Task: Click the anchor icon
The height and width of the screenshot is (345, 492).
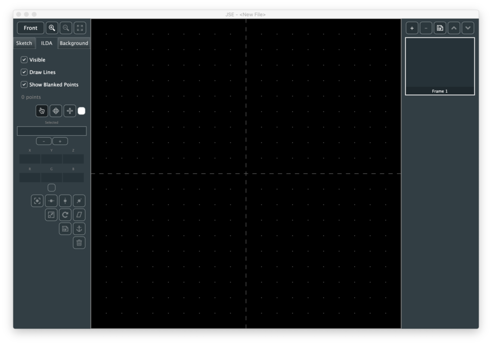Action: (79, 229)
